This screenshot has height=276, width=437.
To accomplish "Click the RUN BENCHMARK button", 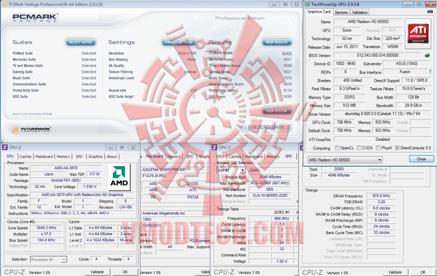I will coord(266,127).
